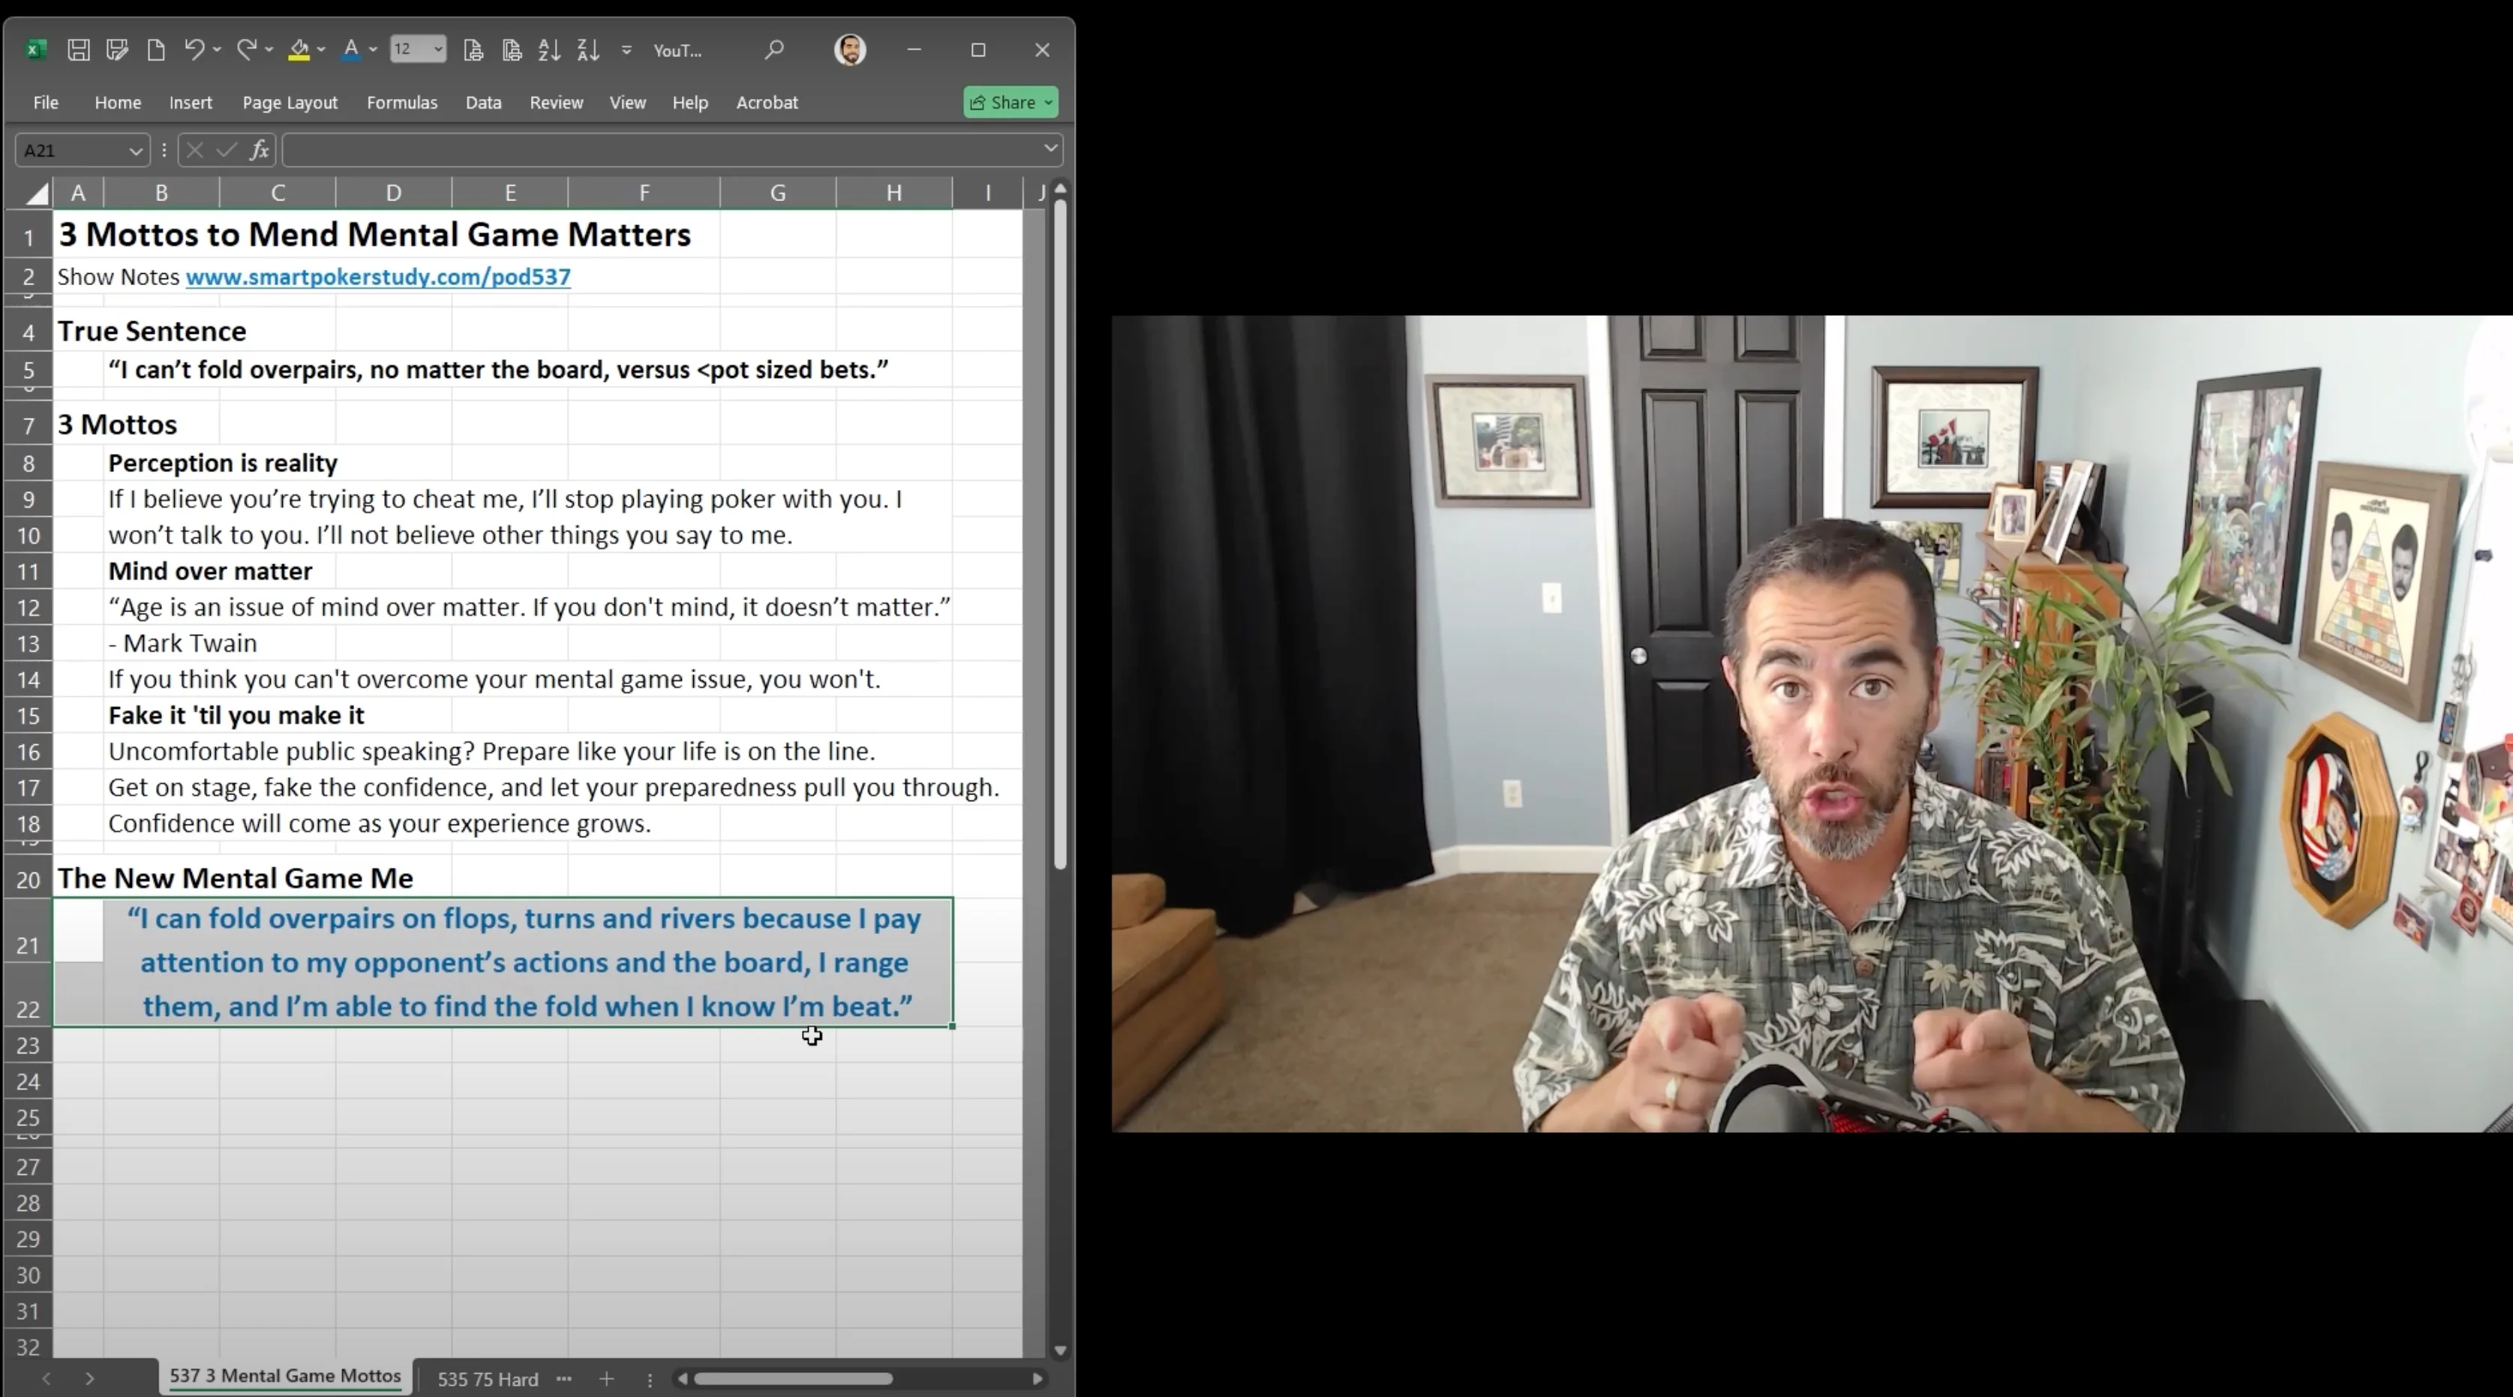The width and height of the screenshot is (2513, 1397).
Task: Open the Page Layout ribbon tab
Action: tap(290, 103)
